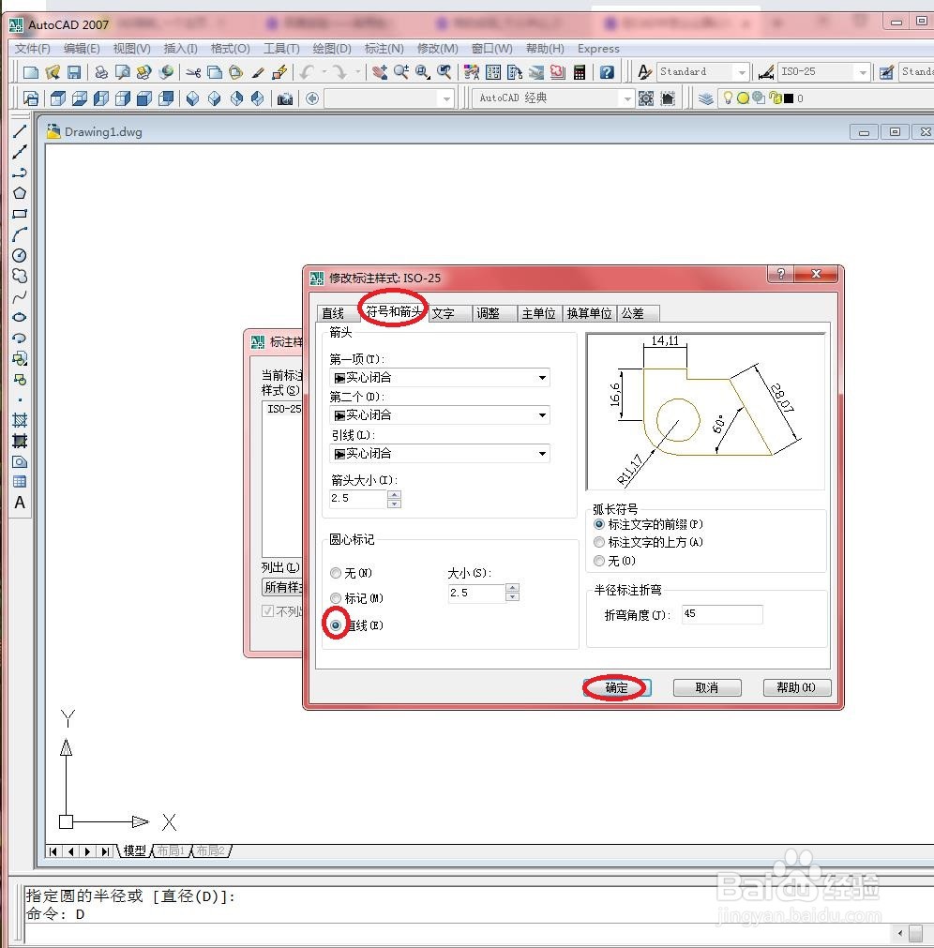Select the Spline tool
Image resolution: width=934 pixels, height=948 pixels.
click(x=20, y=297)
